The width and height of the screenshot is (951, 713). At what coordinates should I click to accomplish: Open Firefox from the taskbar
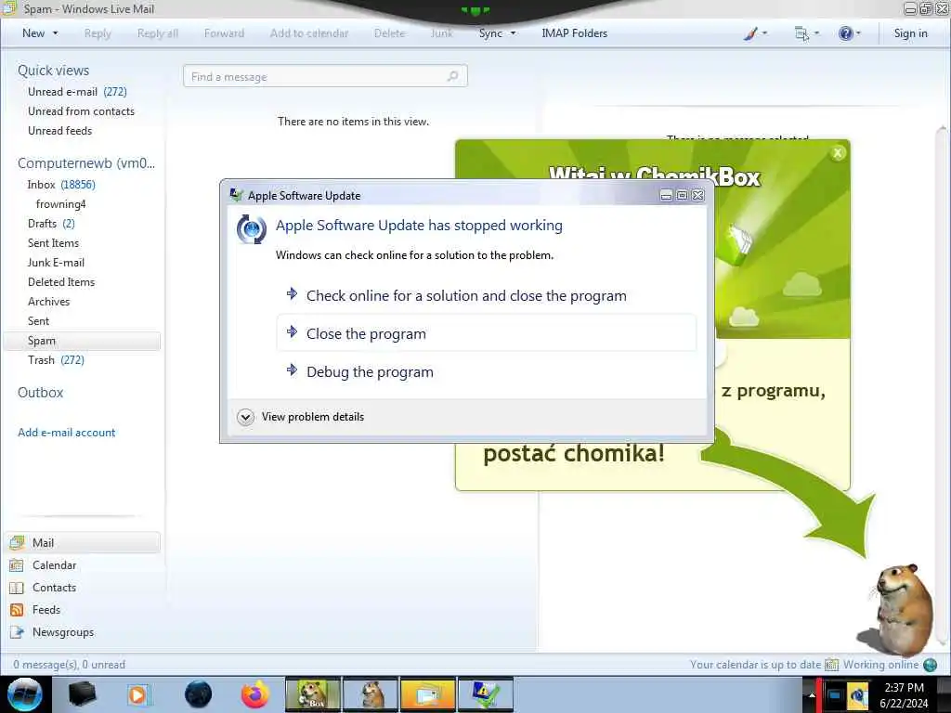click(254, 694)
